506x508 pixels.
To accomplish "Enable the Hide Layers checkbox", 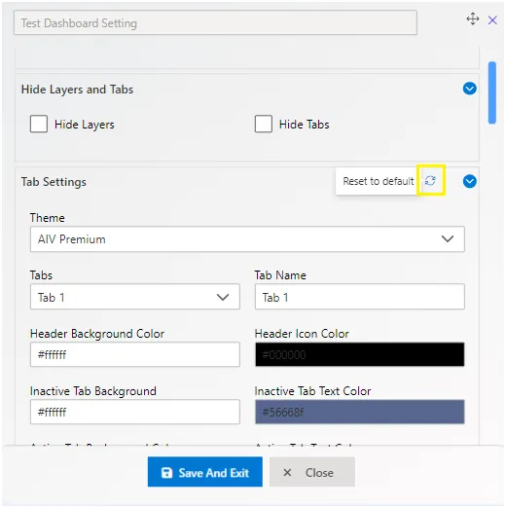I will point(39,124).
